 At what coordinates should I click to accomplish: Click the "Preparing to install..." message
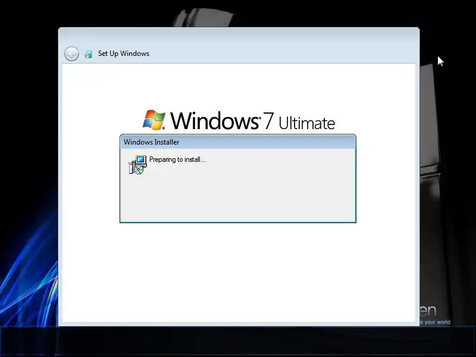tap(177, 159)
